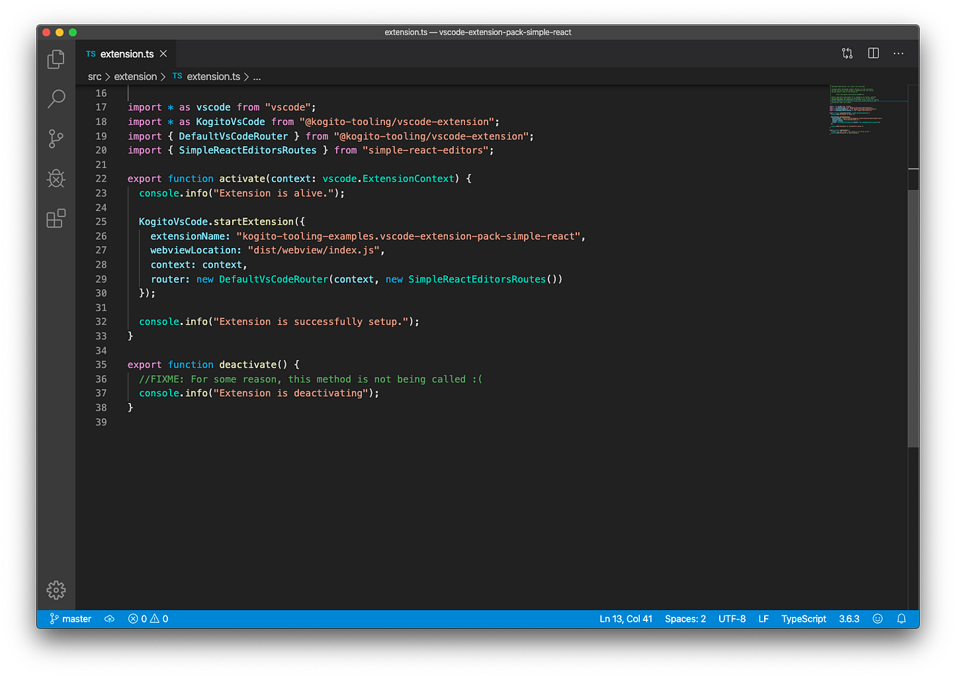Open notifications via the bell icon
The height and width of the screenshot is (677, 956).
point(901,618)
